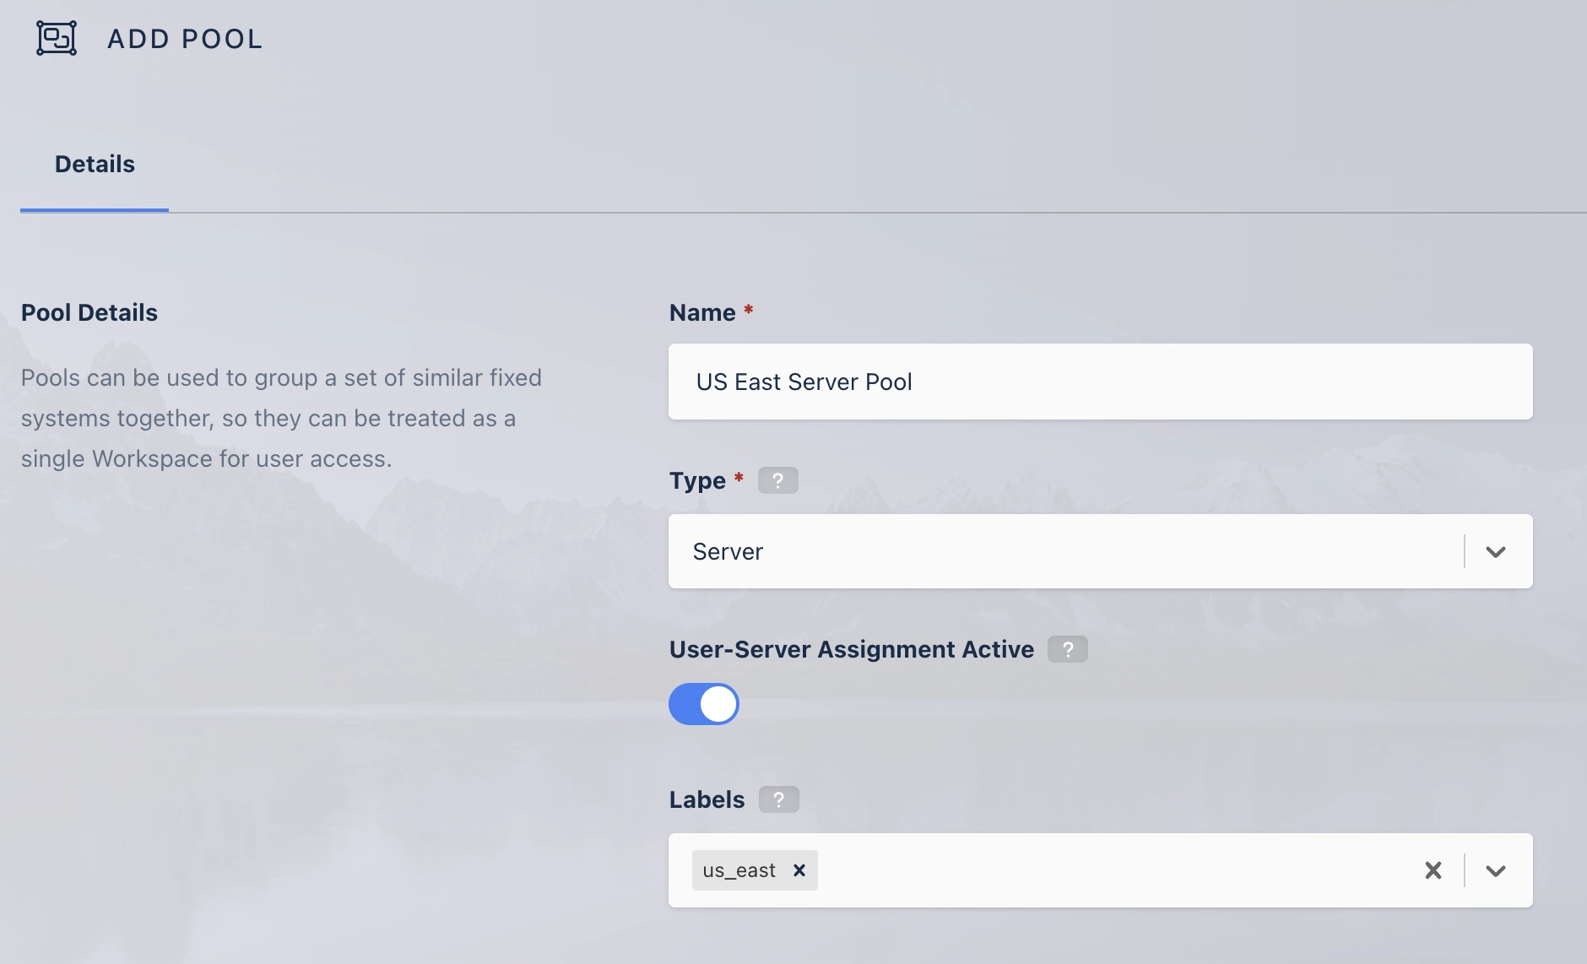Click the question mark beside Labels

778,799
